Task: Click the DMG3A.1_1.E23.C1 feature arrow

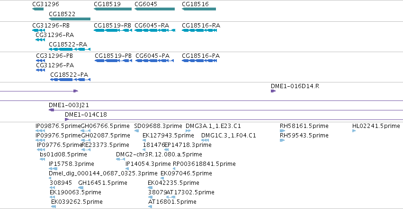Action: coord(188,131)
